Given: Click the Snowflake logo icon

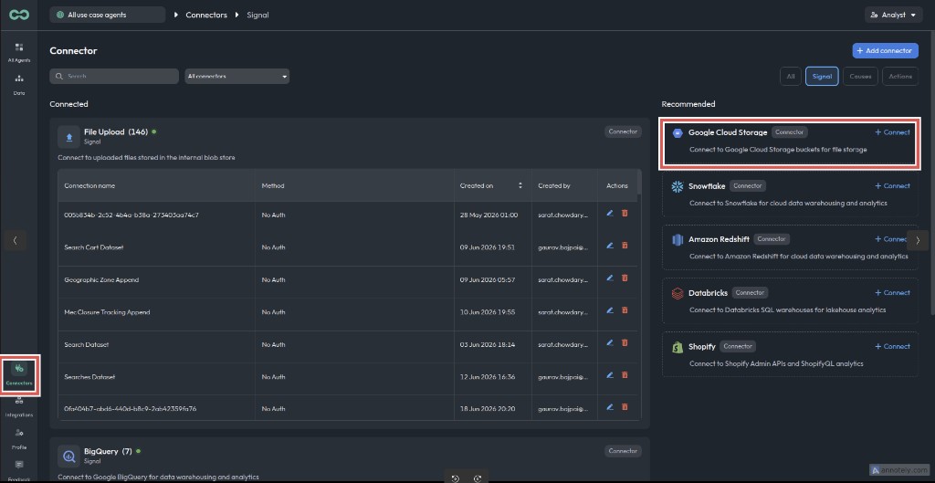Looking at the screenshot, I should (x=678, y=186).
